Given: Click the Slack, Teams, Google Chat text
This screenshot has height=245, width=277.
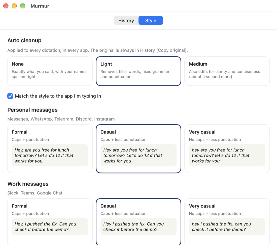Looking at the screenshot, I should [x=35, y=193].
